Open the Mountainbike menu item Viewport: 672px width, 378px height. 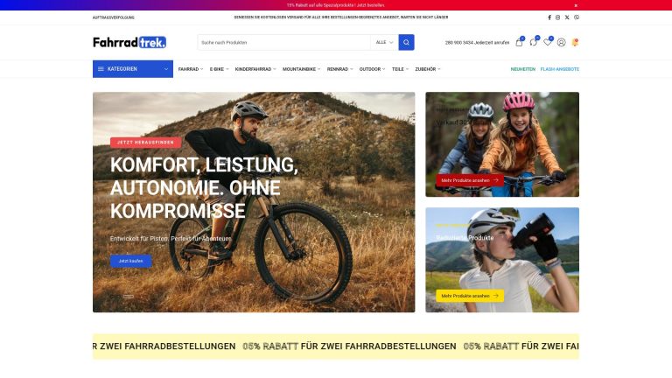[x=301, y=69]
